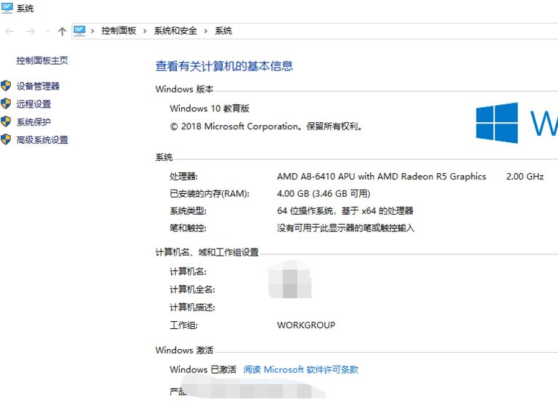Click the Windows logo image
The height and width of the screenshot is (408, 558).
click(497, 123)
